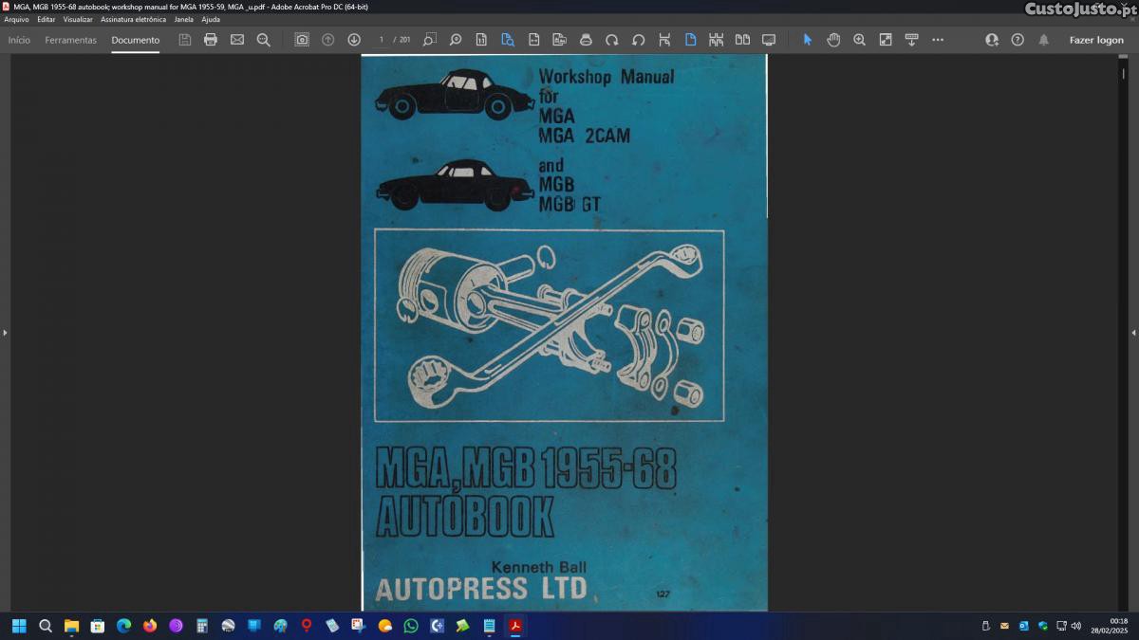This screenshot has width=1139, height=640.
Task: Click the print document icon
Action: pos(211,40)
